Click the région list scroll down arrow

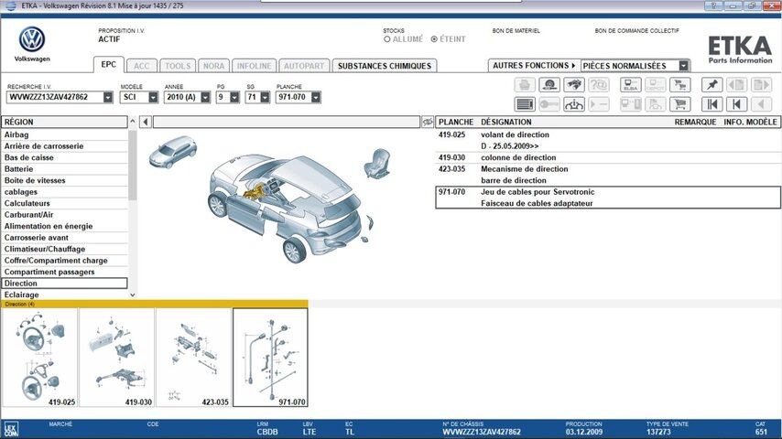click(132, 295)
